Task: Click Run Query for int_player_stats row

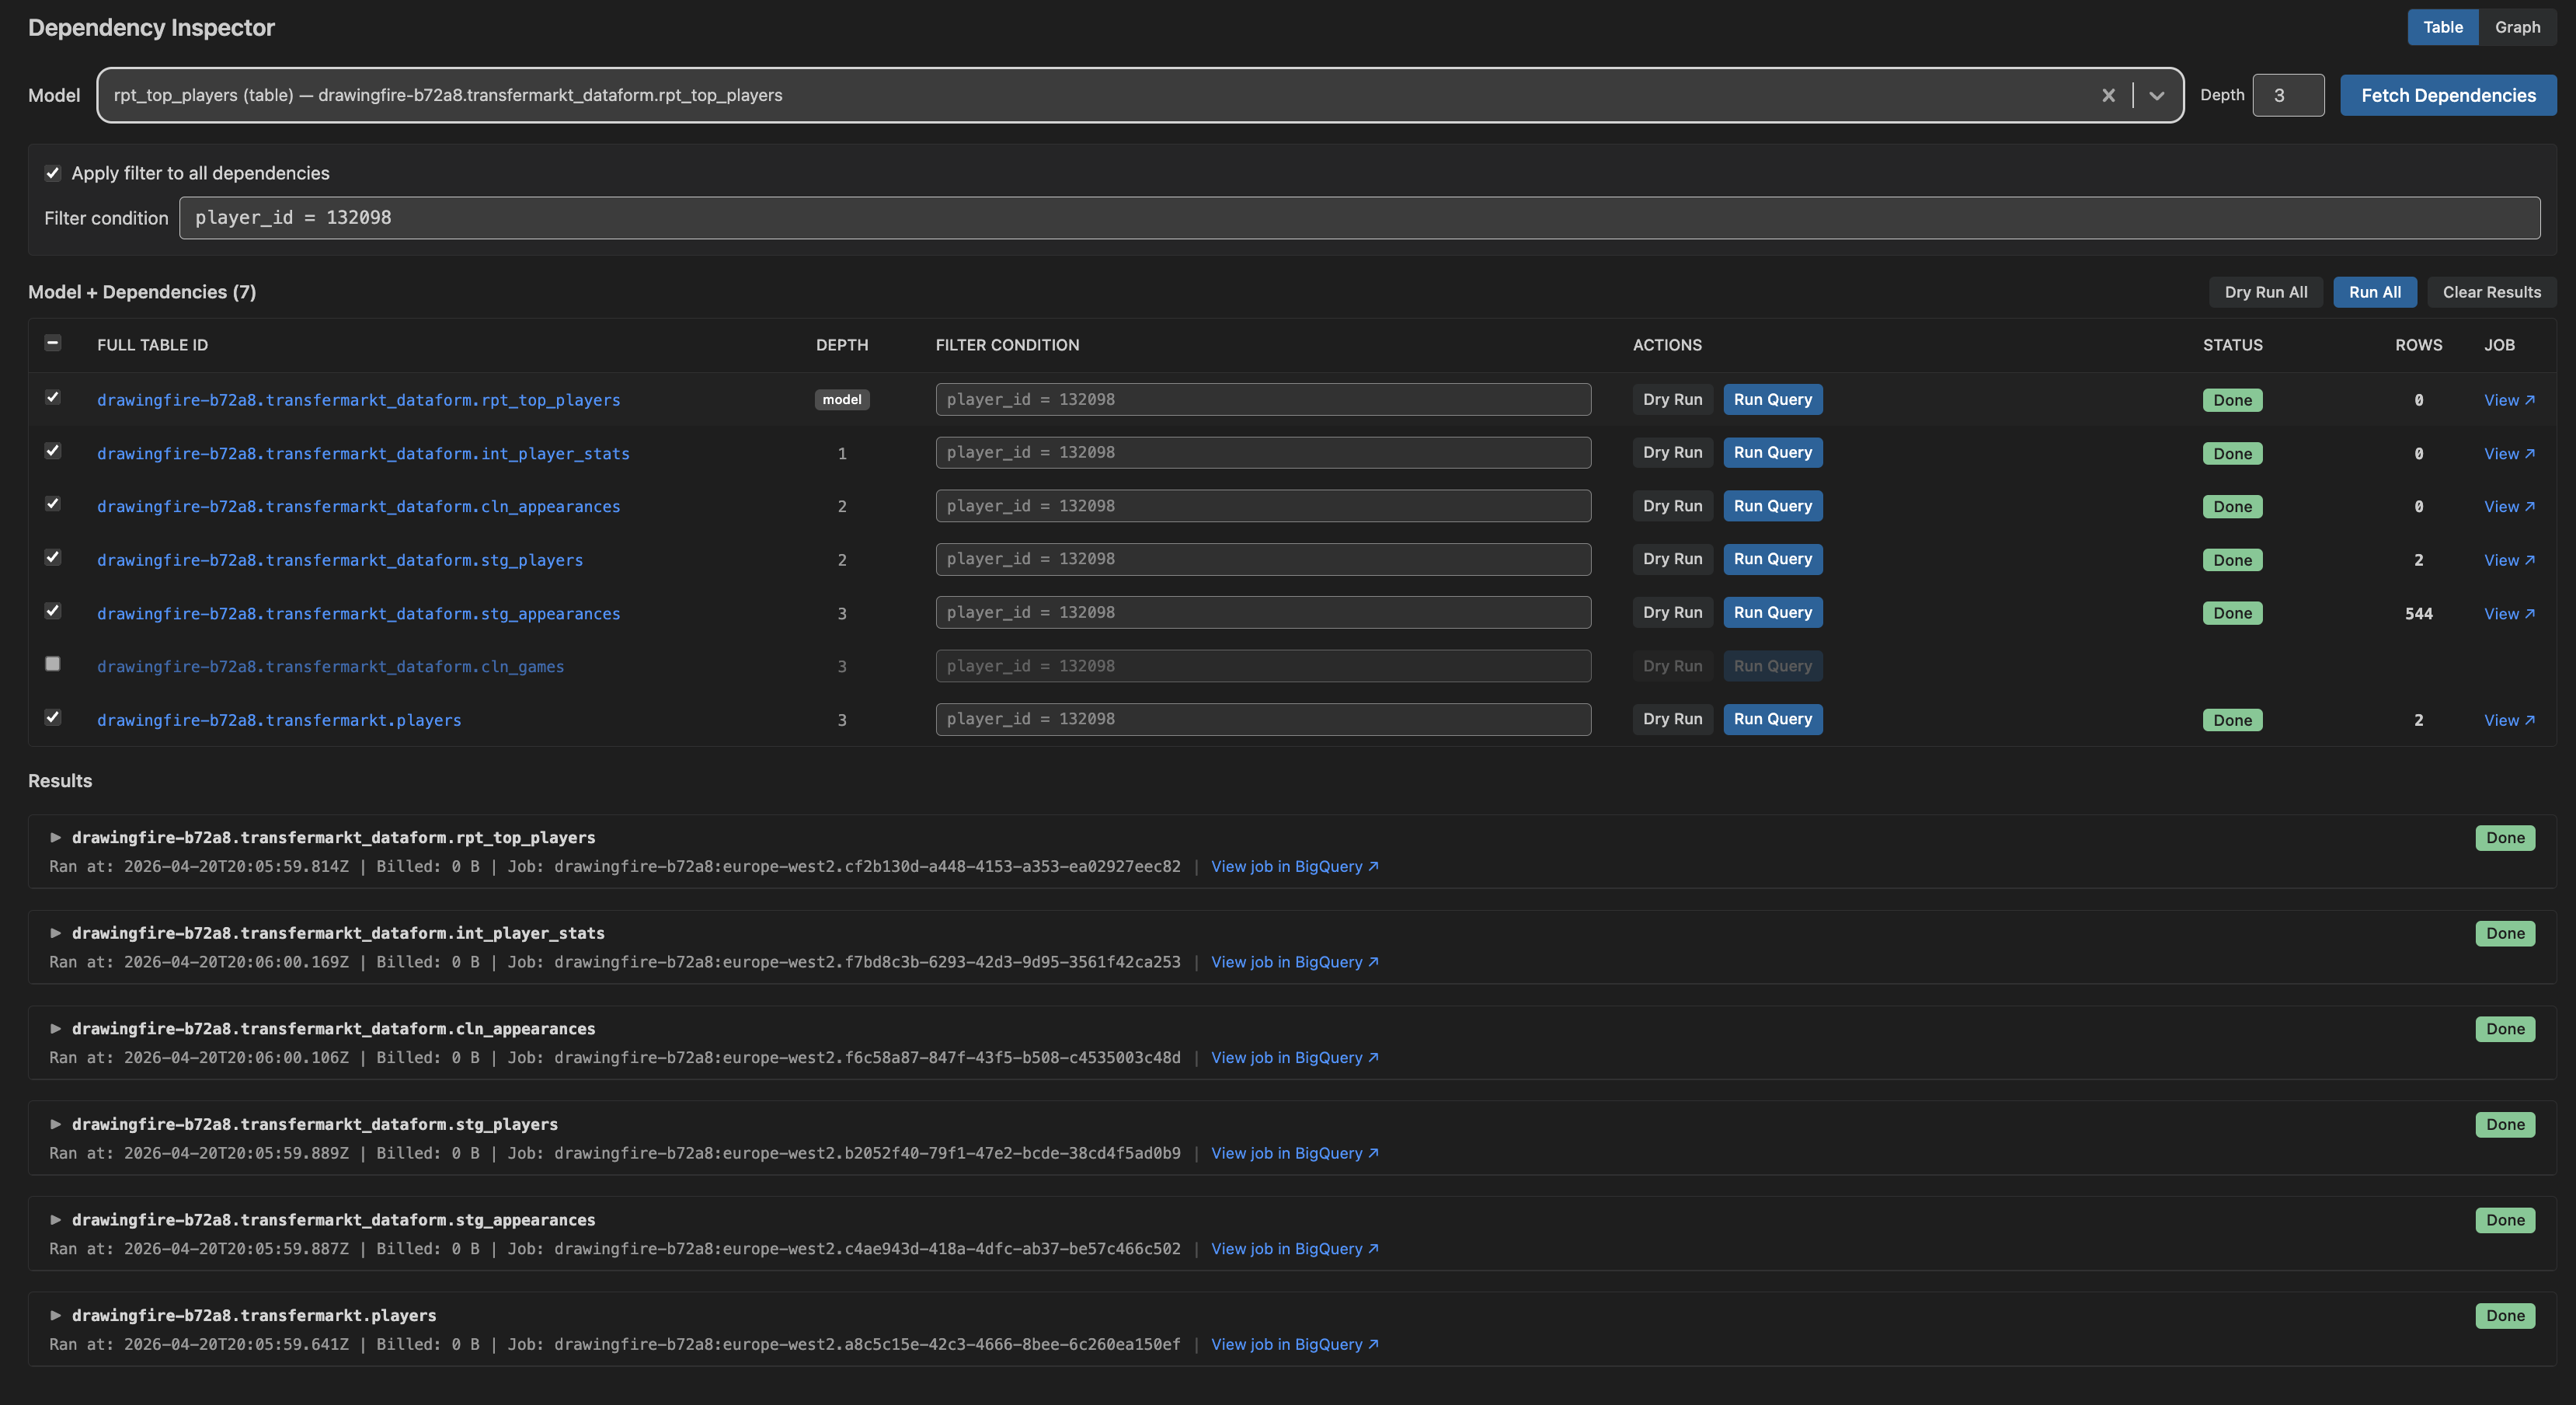Action: pyautogui.click(x=1772, y=452)
